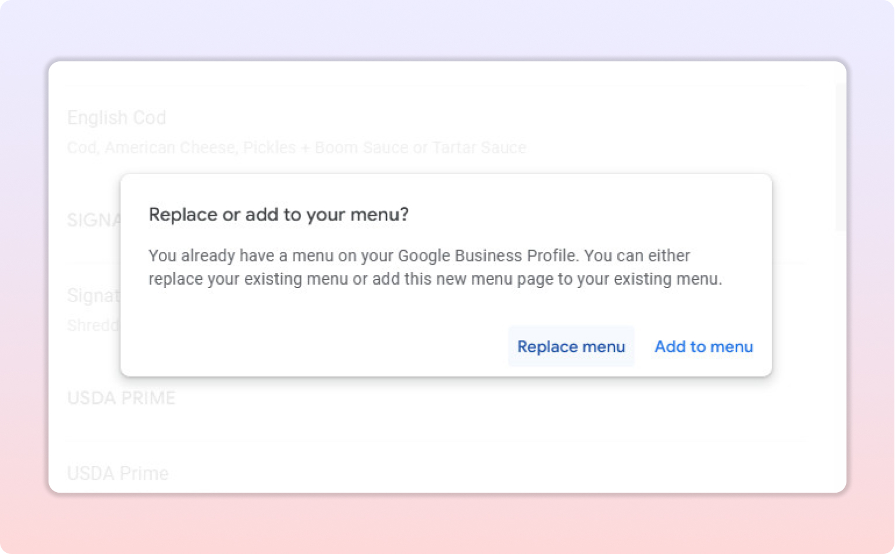The width and height of the screenshot is (895, 554).
Task: Select the English Cod menu item title
Action: click(116, 117)
